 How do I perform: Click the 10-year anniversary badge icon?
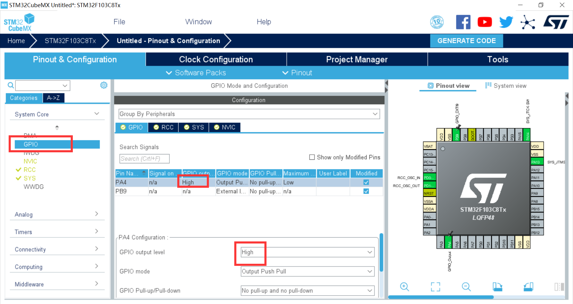437,22
